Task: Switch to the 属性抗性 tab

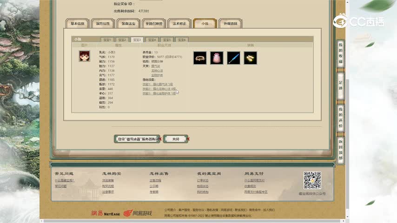Action: tap(103, 24)
